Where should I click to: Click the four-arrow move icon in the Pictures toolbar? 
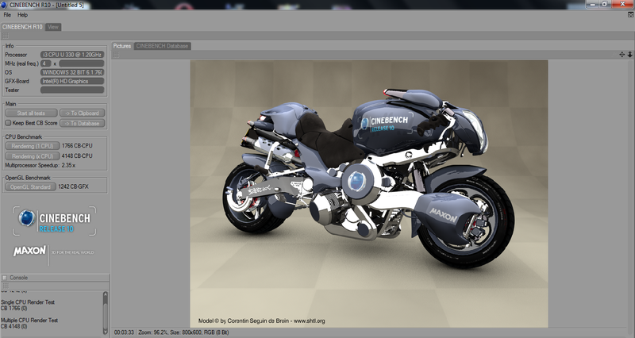pyautogui.click(x=622, y=54)
